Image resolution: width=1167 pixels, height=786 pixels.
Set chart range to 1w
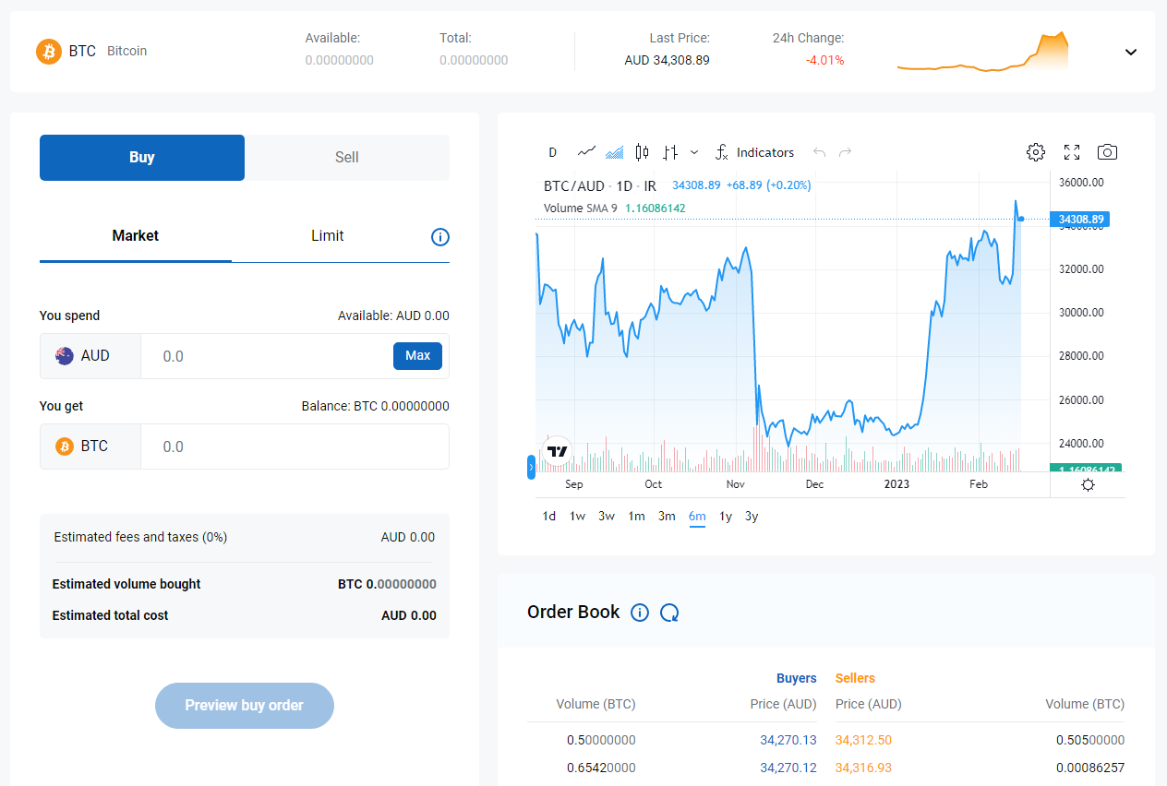[577, 517]
